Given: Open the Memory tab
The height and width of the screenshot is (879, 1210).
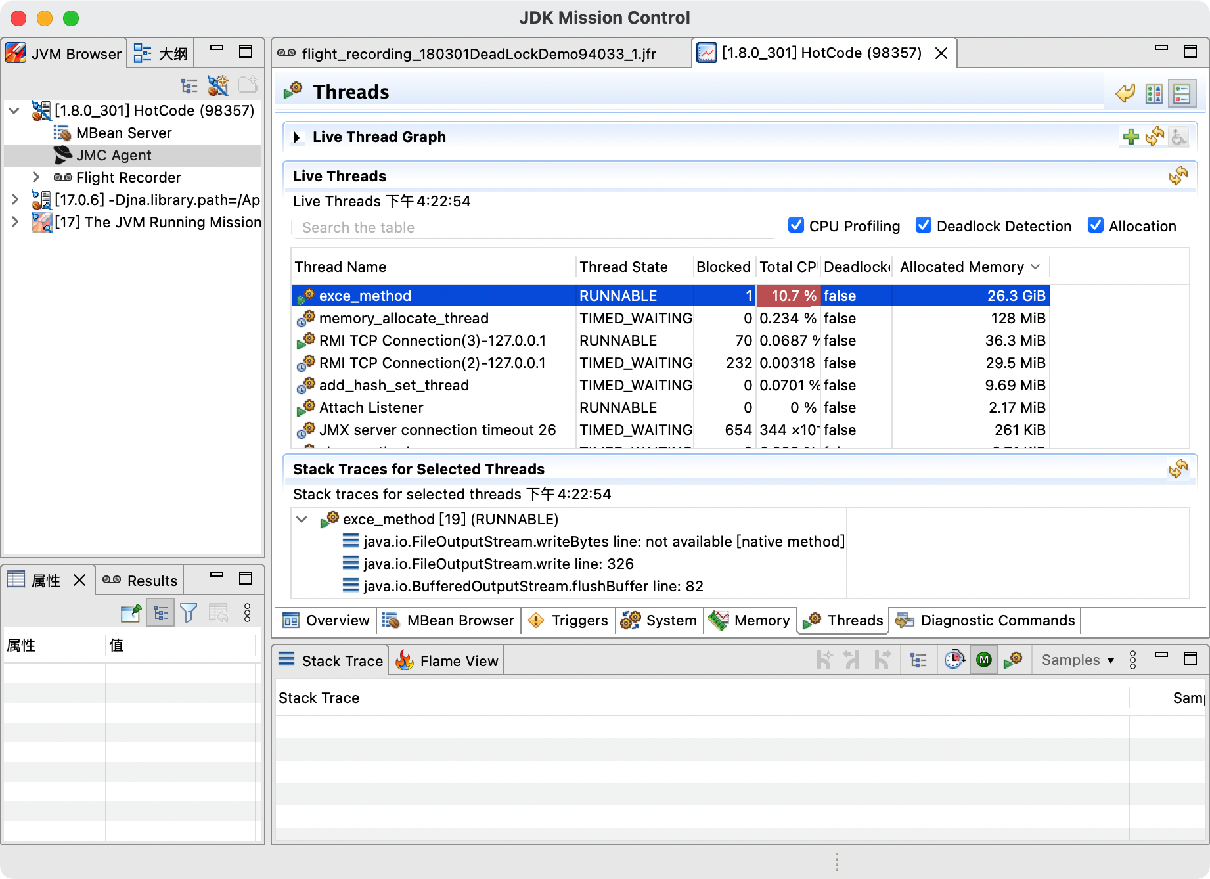Looking at the screenshot, I should [x=750, y=620].
